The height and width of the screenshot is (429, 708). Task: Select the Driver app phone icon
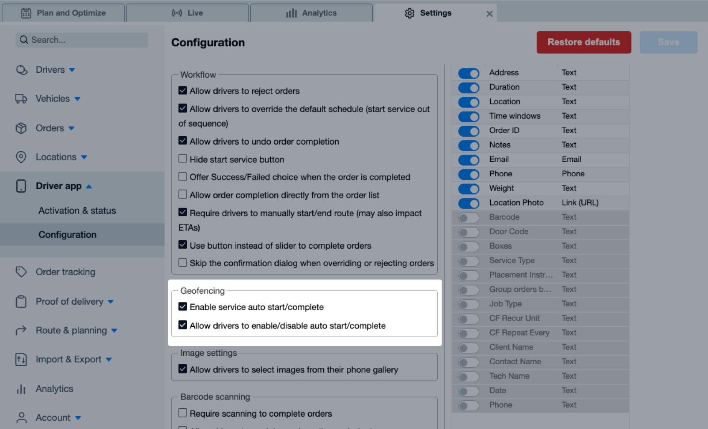(x=21, y=186)
